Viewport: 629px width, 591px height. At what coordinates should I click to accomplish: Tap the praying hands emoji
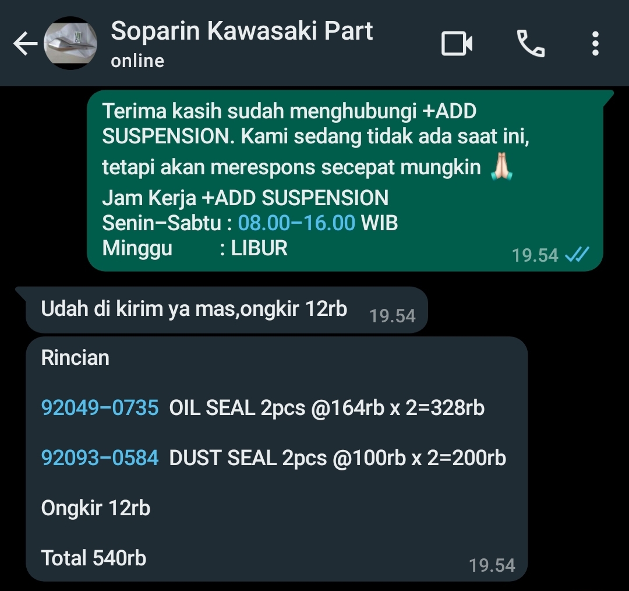(501, 168)
